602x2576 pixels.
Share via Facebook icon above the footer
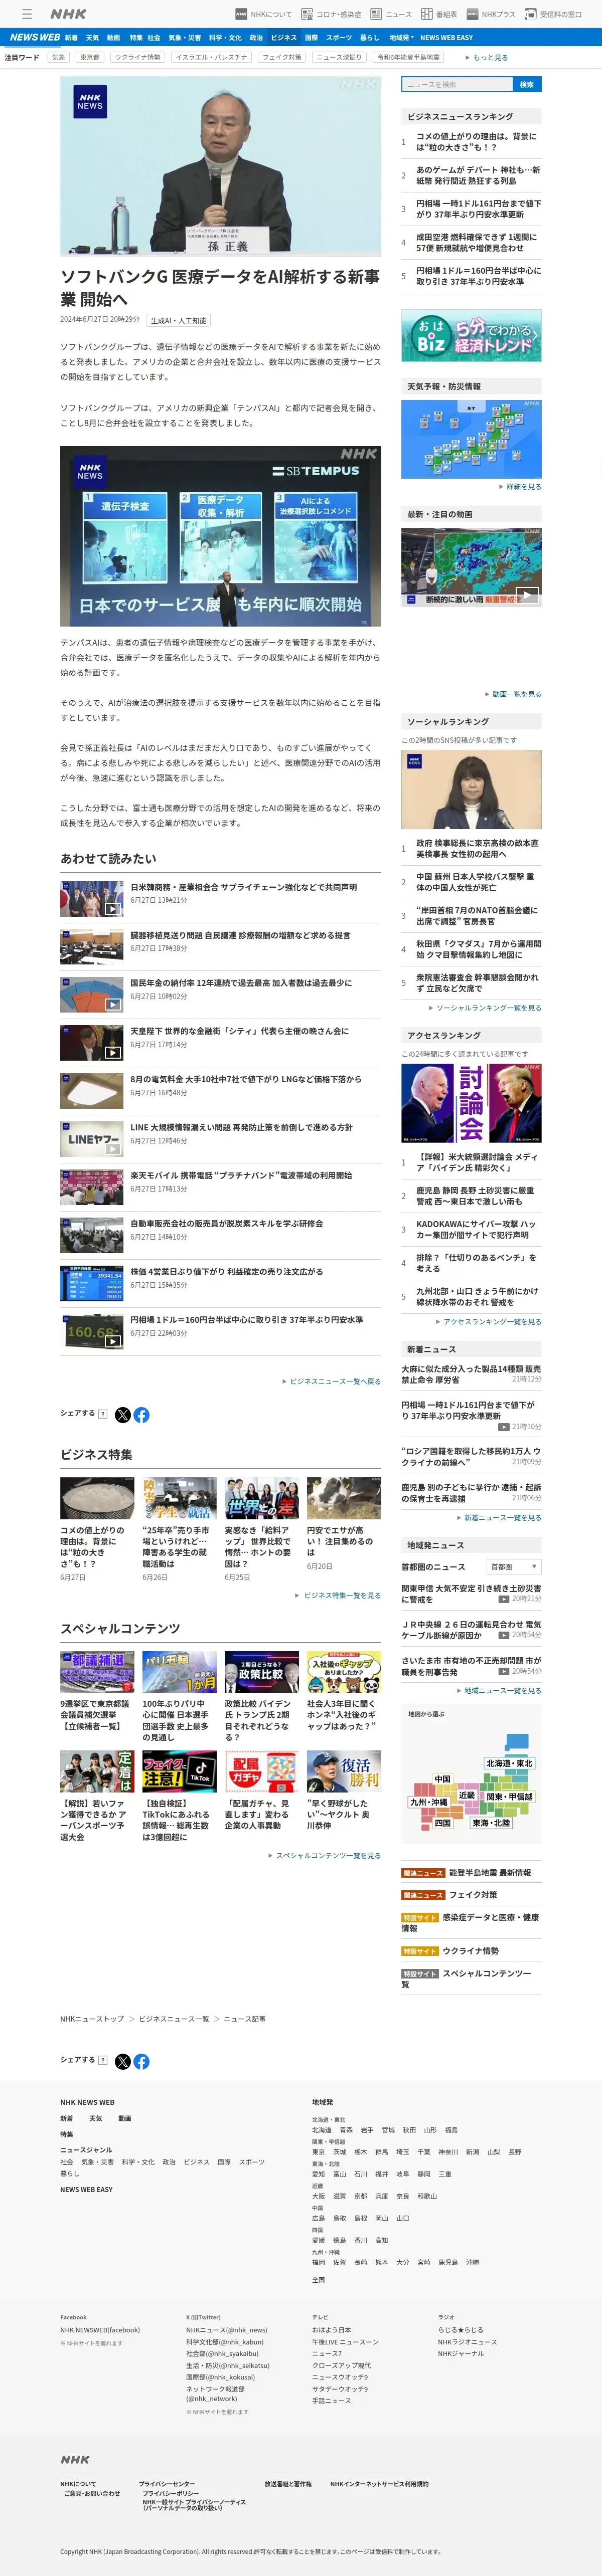pyautogui.click(x=141, y=2061)
